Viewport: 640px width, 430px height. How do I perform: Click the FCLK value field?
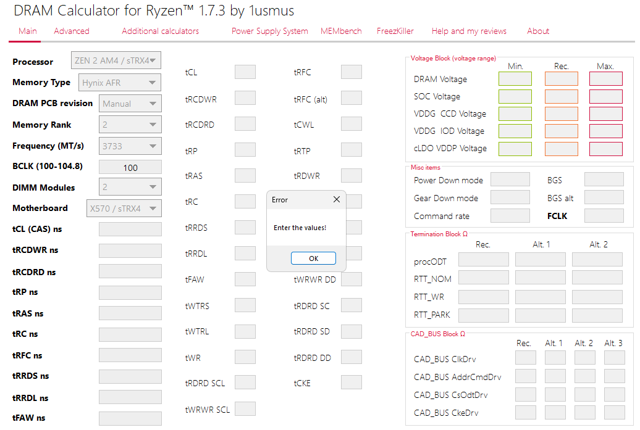click(x=604, y=215)
